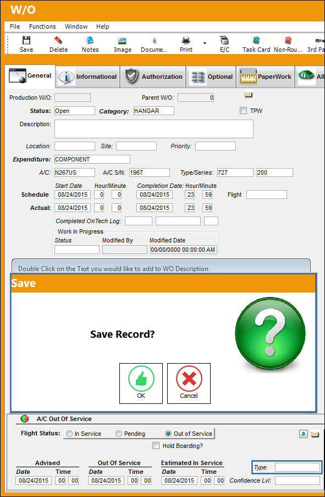Click the envelope icon in Flight Status row
325x497 pixels.
315,434
